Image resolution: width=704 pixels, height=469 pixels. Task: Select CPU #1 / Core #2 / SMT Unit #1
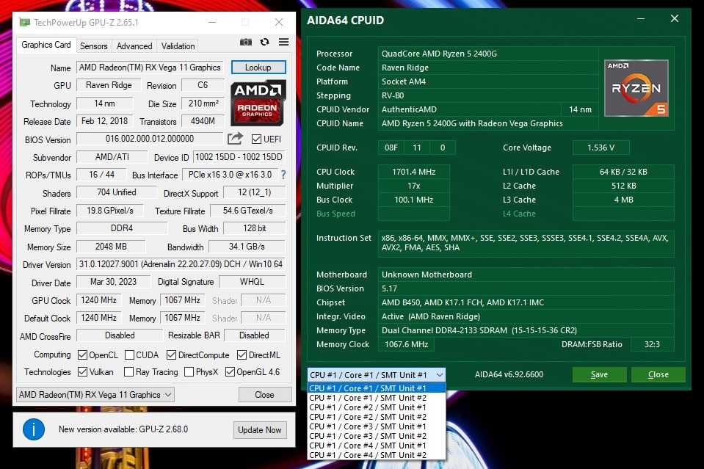point(377,407)
